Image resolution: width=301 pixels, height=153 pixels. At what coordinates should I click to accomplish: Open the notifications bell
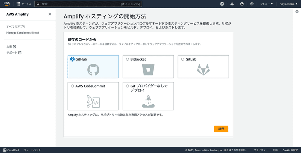click(232, 4)
